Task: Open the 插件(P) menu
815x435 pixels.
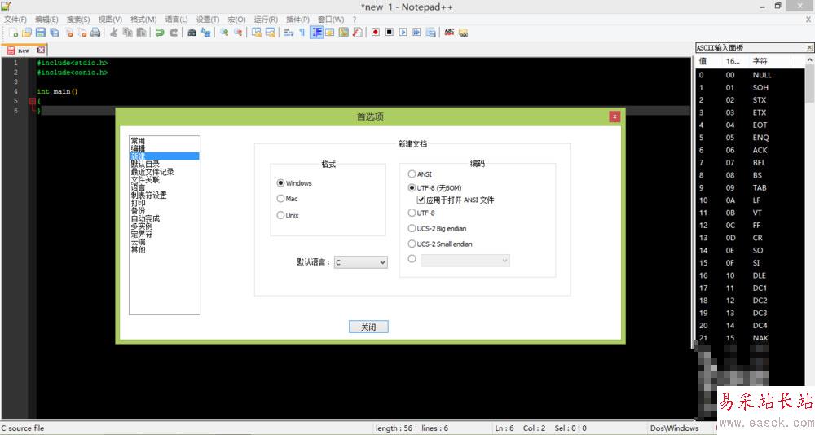Action: (x=297, y=20)
